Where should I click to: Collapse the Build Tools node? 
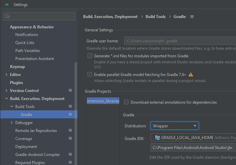(12, 106)
